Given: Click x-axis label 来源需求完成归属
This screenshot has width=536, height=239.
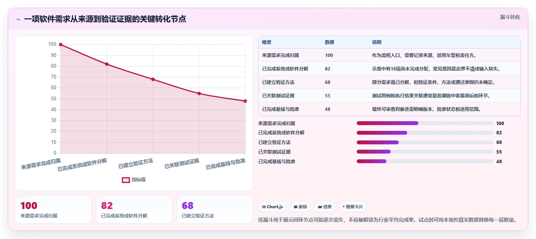Looking at the screenshot, I should click(x=41, y=164).
